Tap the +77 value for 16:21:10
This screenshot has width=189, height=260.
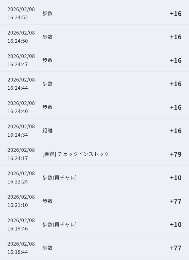pos(176,201)
